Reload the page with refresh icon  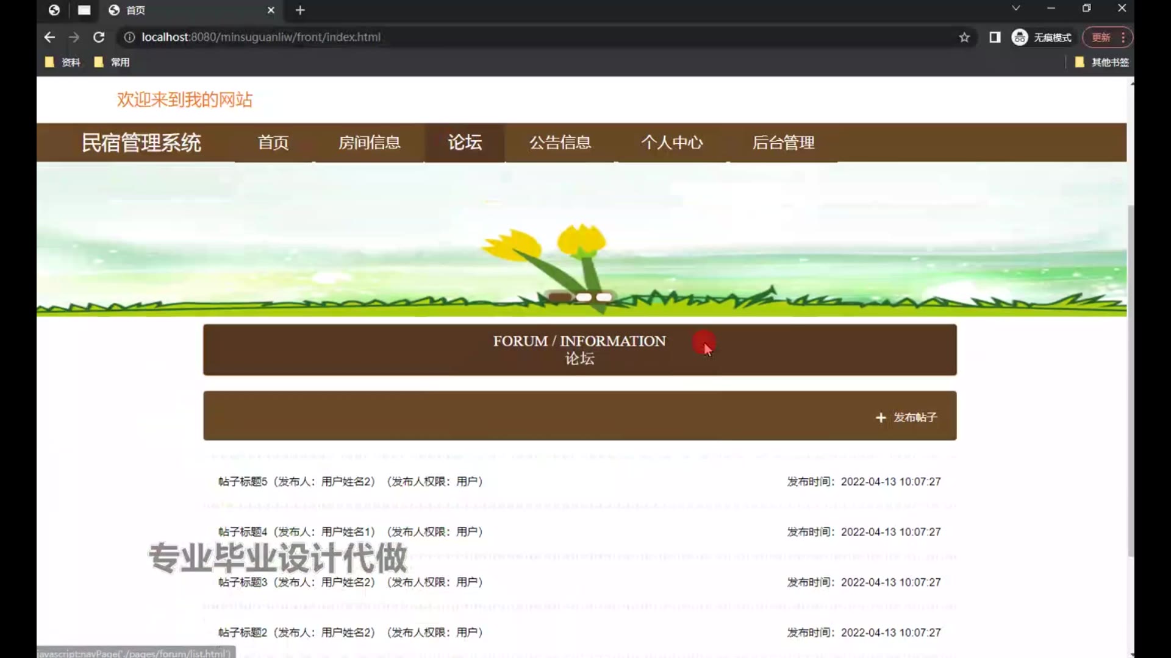[x=99, y=37]
